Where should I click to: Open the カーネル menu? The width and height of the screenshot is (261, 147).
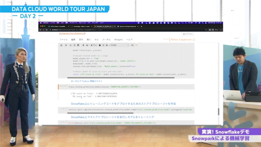[106, 40]
